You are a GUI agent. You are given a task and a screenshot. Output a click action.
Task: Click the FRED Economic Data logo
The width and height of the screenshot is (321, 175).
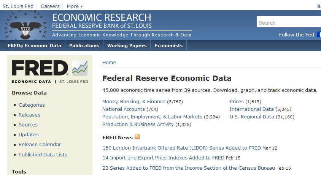click(x=50, y=71)
